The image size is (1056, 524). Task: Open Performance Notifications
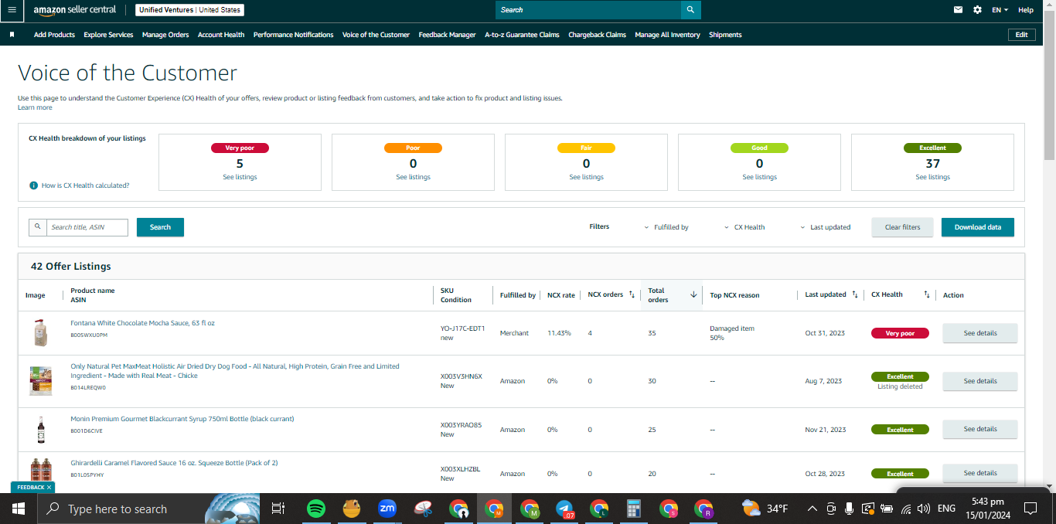coord(294,35)
